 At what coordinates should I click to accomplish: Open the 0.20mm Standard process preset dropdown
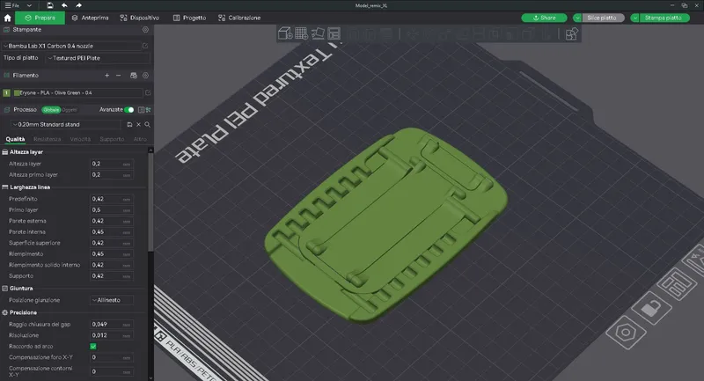[66, 124]
